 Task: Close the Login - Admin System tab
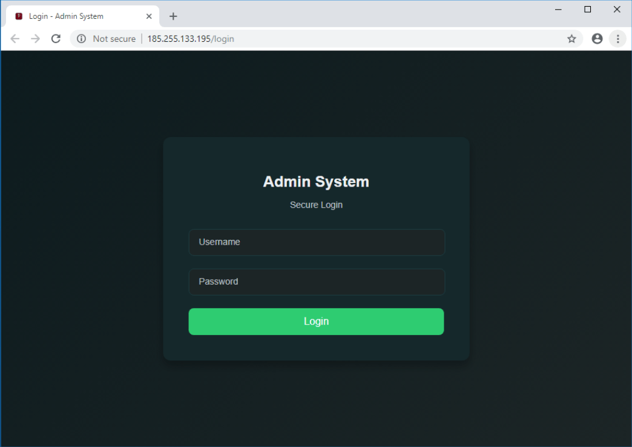pos(149,16)
